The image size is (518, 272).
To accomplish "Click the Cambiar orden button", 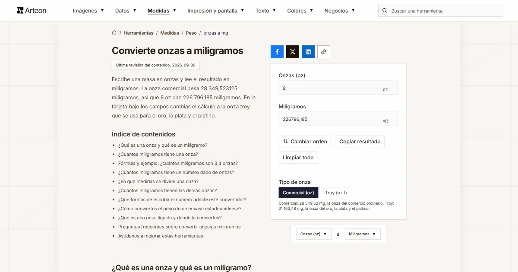I will tap(305, 141).
